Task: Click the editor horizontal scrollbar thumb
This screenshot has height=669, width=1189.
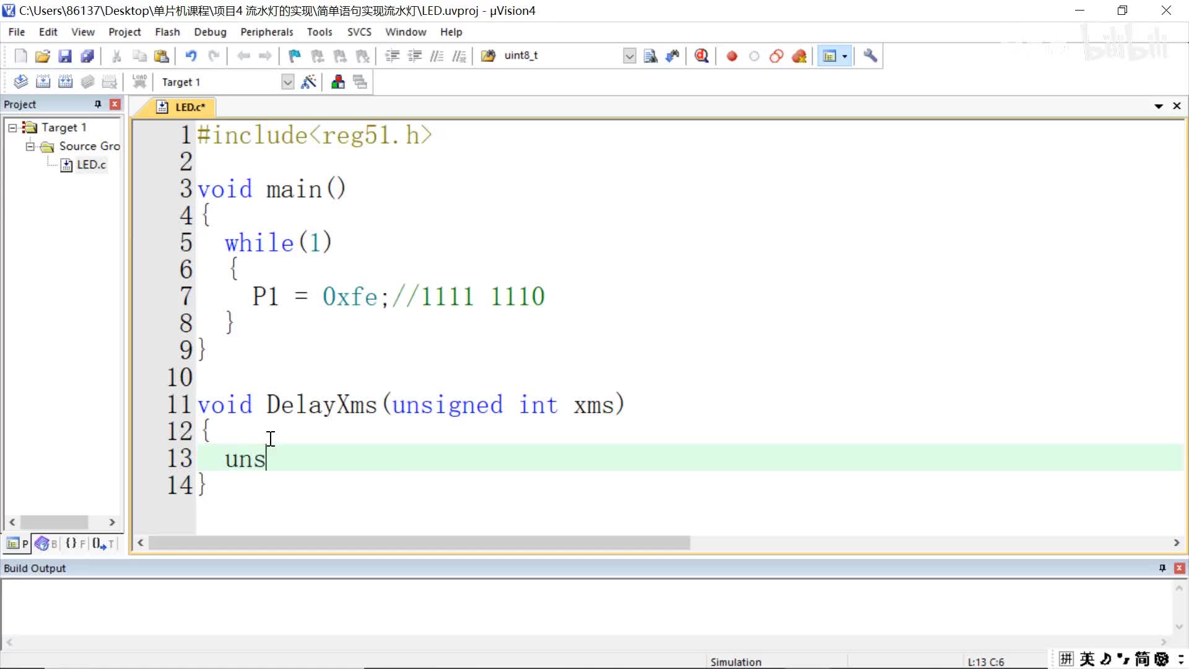Action: [419, 543]
